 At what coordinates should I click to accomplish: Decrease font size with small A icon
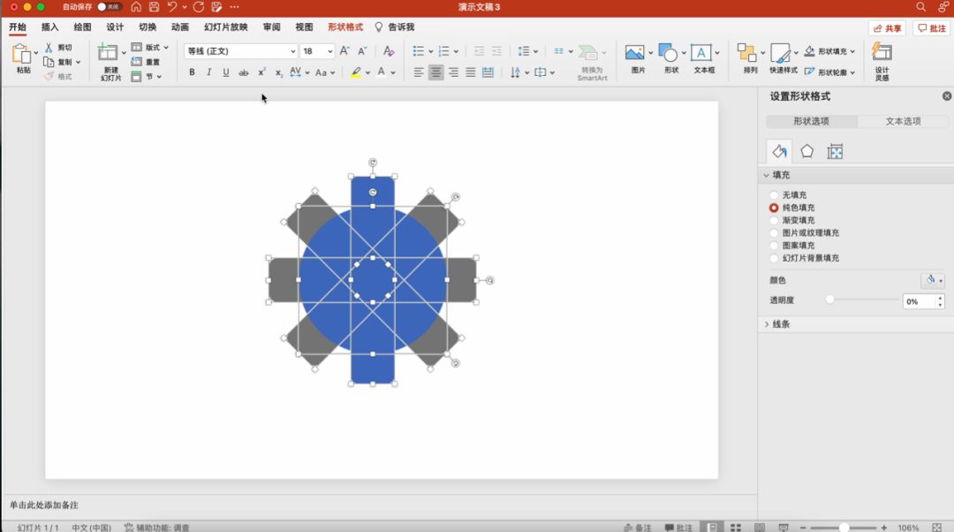tap(362, 51)
